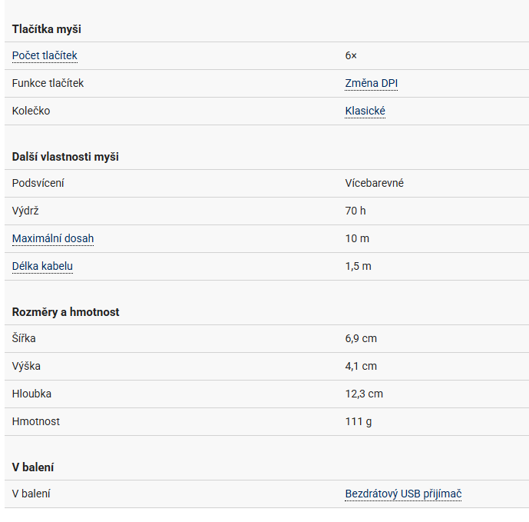Click the "Šířka" row label
Viewport: 529px width, 522px height.
click(24, 338)
